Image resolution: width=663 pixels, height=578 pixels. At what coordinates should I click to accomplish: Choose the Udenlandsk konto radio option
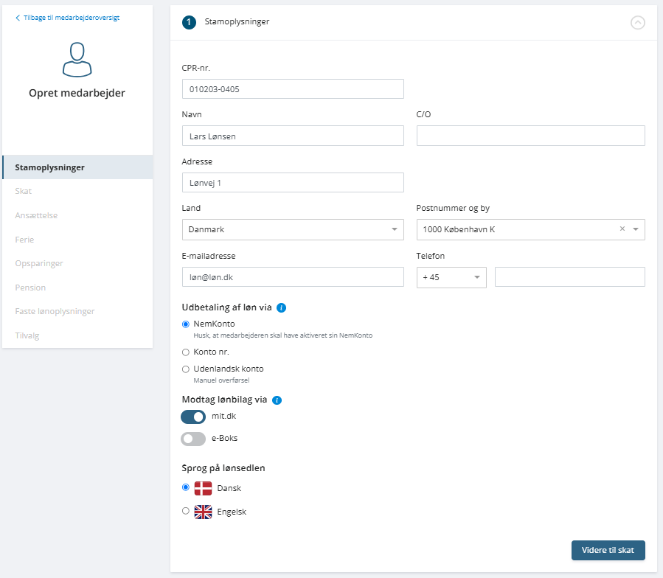[186, 369]
